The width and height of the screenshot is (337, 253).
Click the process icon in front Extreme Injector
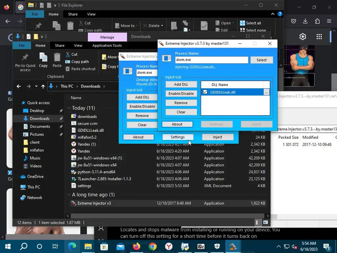pyautogui.click(x=167, y=58)
